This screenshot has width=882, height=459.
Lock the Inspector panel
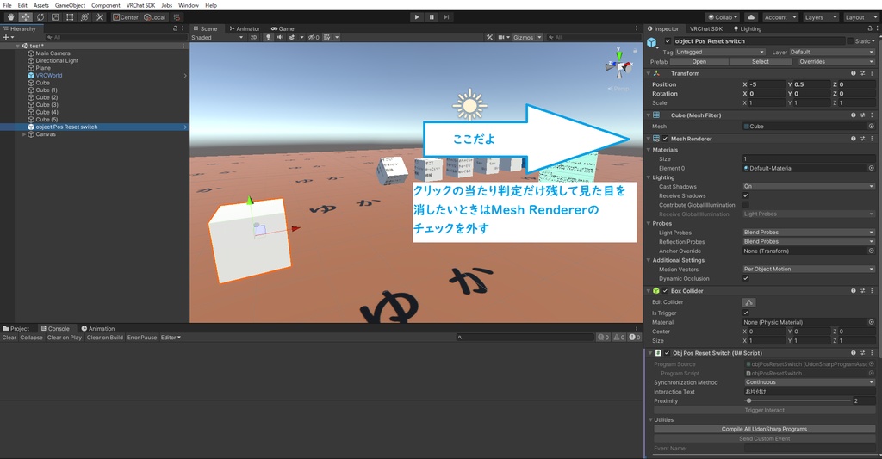point(870,28)
